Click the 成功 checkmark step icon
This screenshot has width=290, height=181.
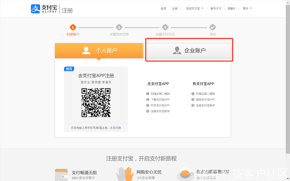point(213,27)
